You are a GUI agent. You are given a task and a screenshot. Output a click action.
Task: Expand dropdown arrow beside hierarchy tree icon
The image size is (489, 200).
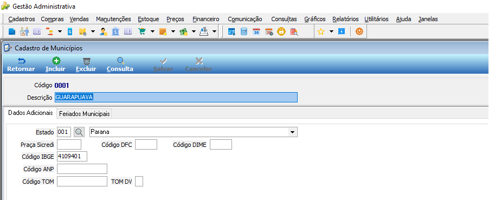60,31
